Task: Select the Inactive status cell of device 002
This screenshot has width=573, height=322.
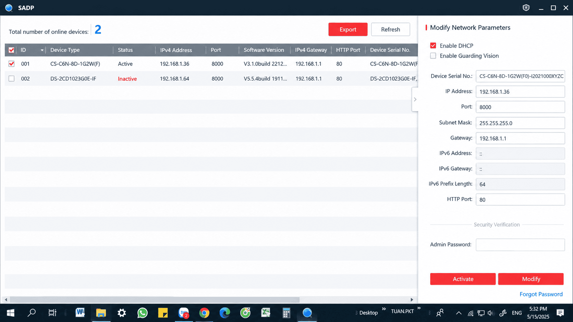Action: pos(127,79)
